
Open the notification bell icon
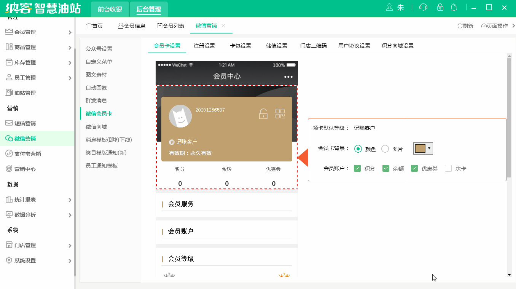click(x=454, y=7)
